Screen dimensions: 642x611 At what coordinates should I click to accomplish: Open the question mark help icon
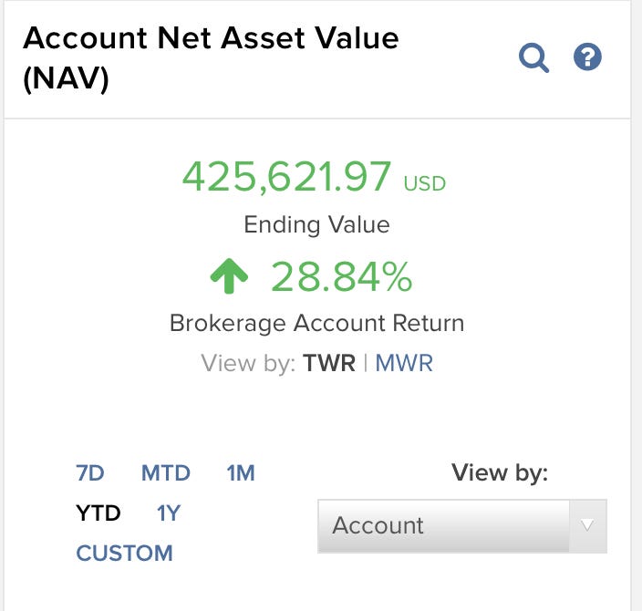click(588, 57)
